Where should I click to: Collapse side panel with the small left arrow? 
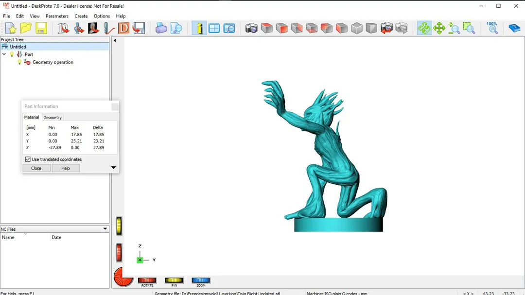[115, 40]
